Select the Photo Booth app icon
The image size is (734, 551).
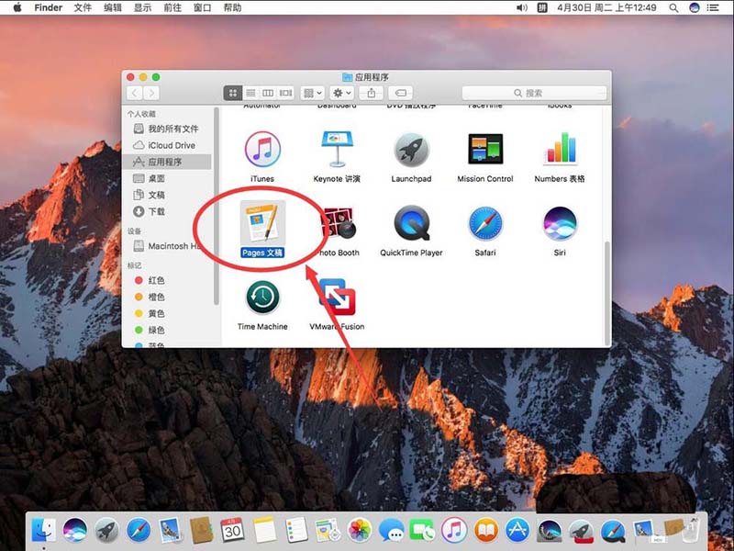[x=339, y=223]
